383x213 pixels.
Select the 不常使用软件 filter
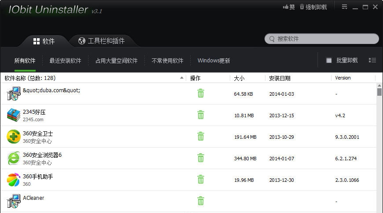167,61
